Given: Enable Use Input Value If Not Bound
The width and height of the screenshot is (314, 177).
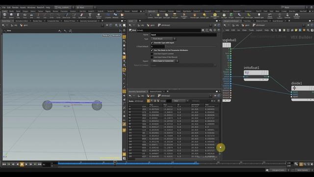Looking at the screenshot, I should pyautogui.click(x=152, y=57).
